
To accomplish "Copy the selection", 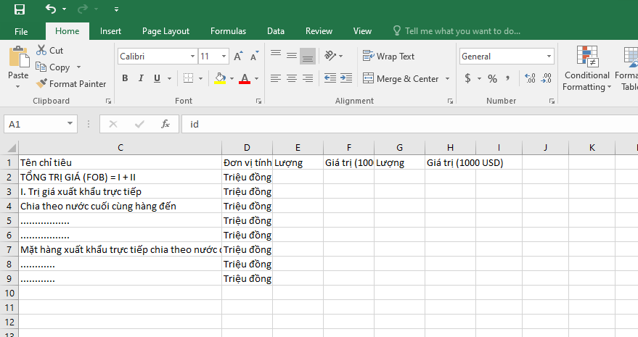I will click(52, 67).
